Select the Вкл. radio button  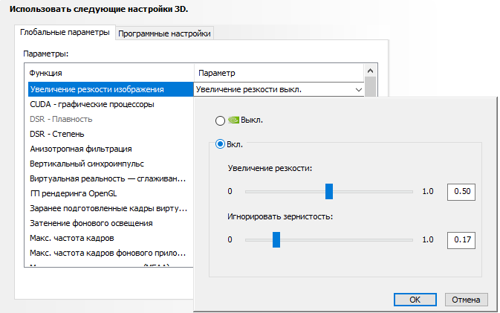[220, 145]
